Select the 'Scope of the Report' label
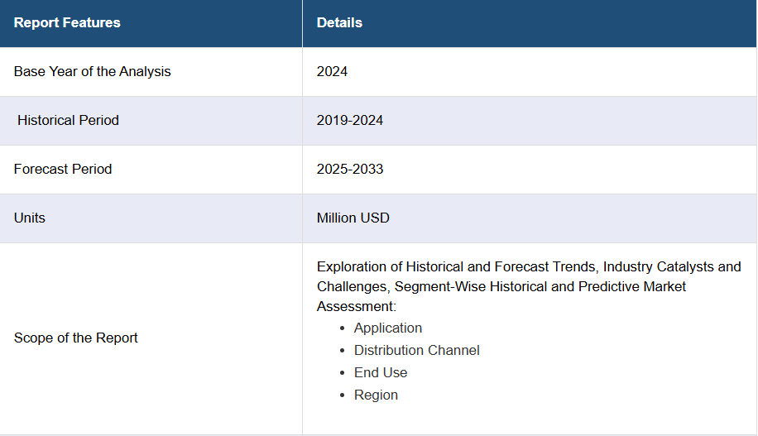758x436 pixels. pyautogui.click(x=76, y=338)
